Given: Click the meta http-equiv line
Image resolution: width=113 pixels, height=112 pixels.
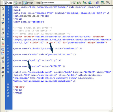Looking at the screenshot, I should (61, 13).
